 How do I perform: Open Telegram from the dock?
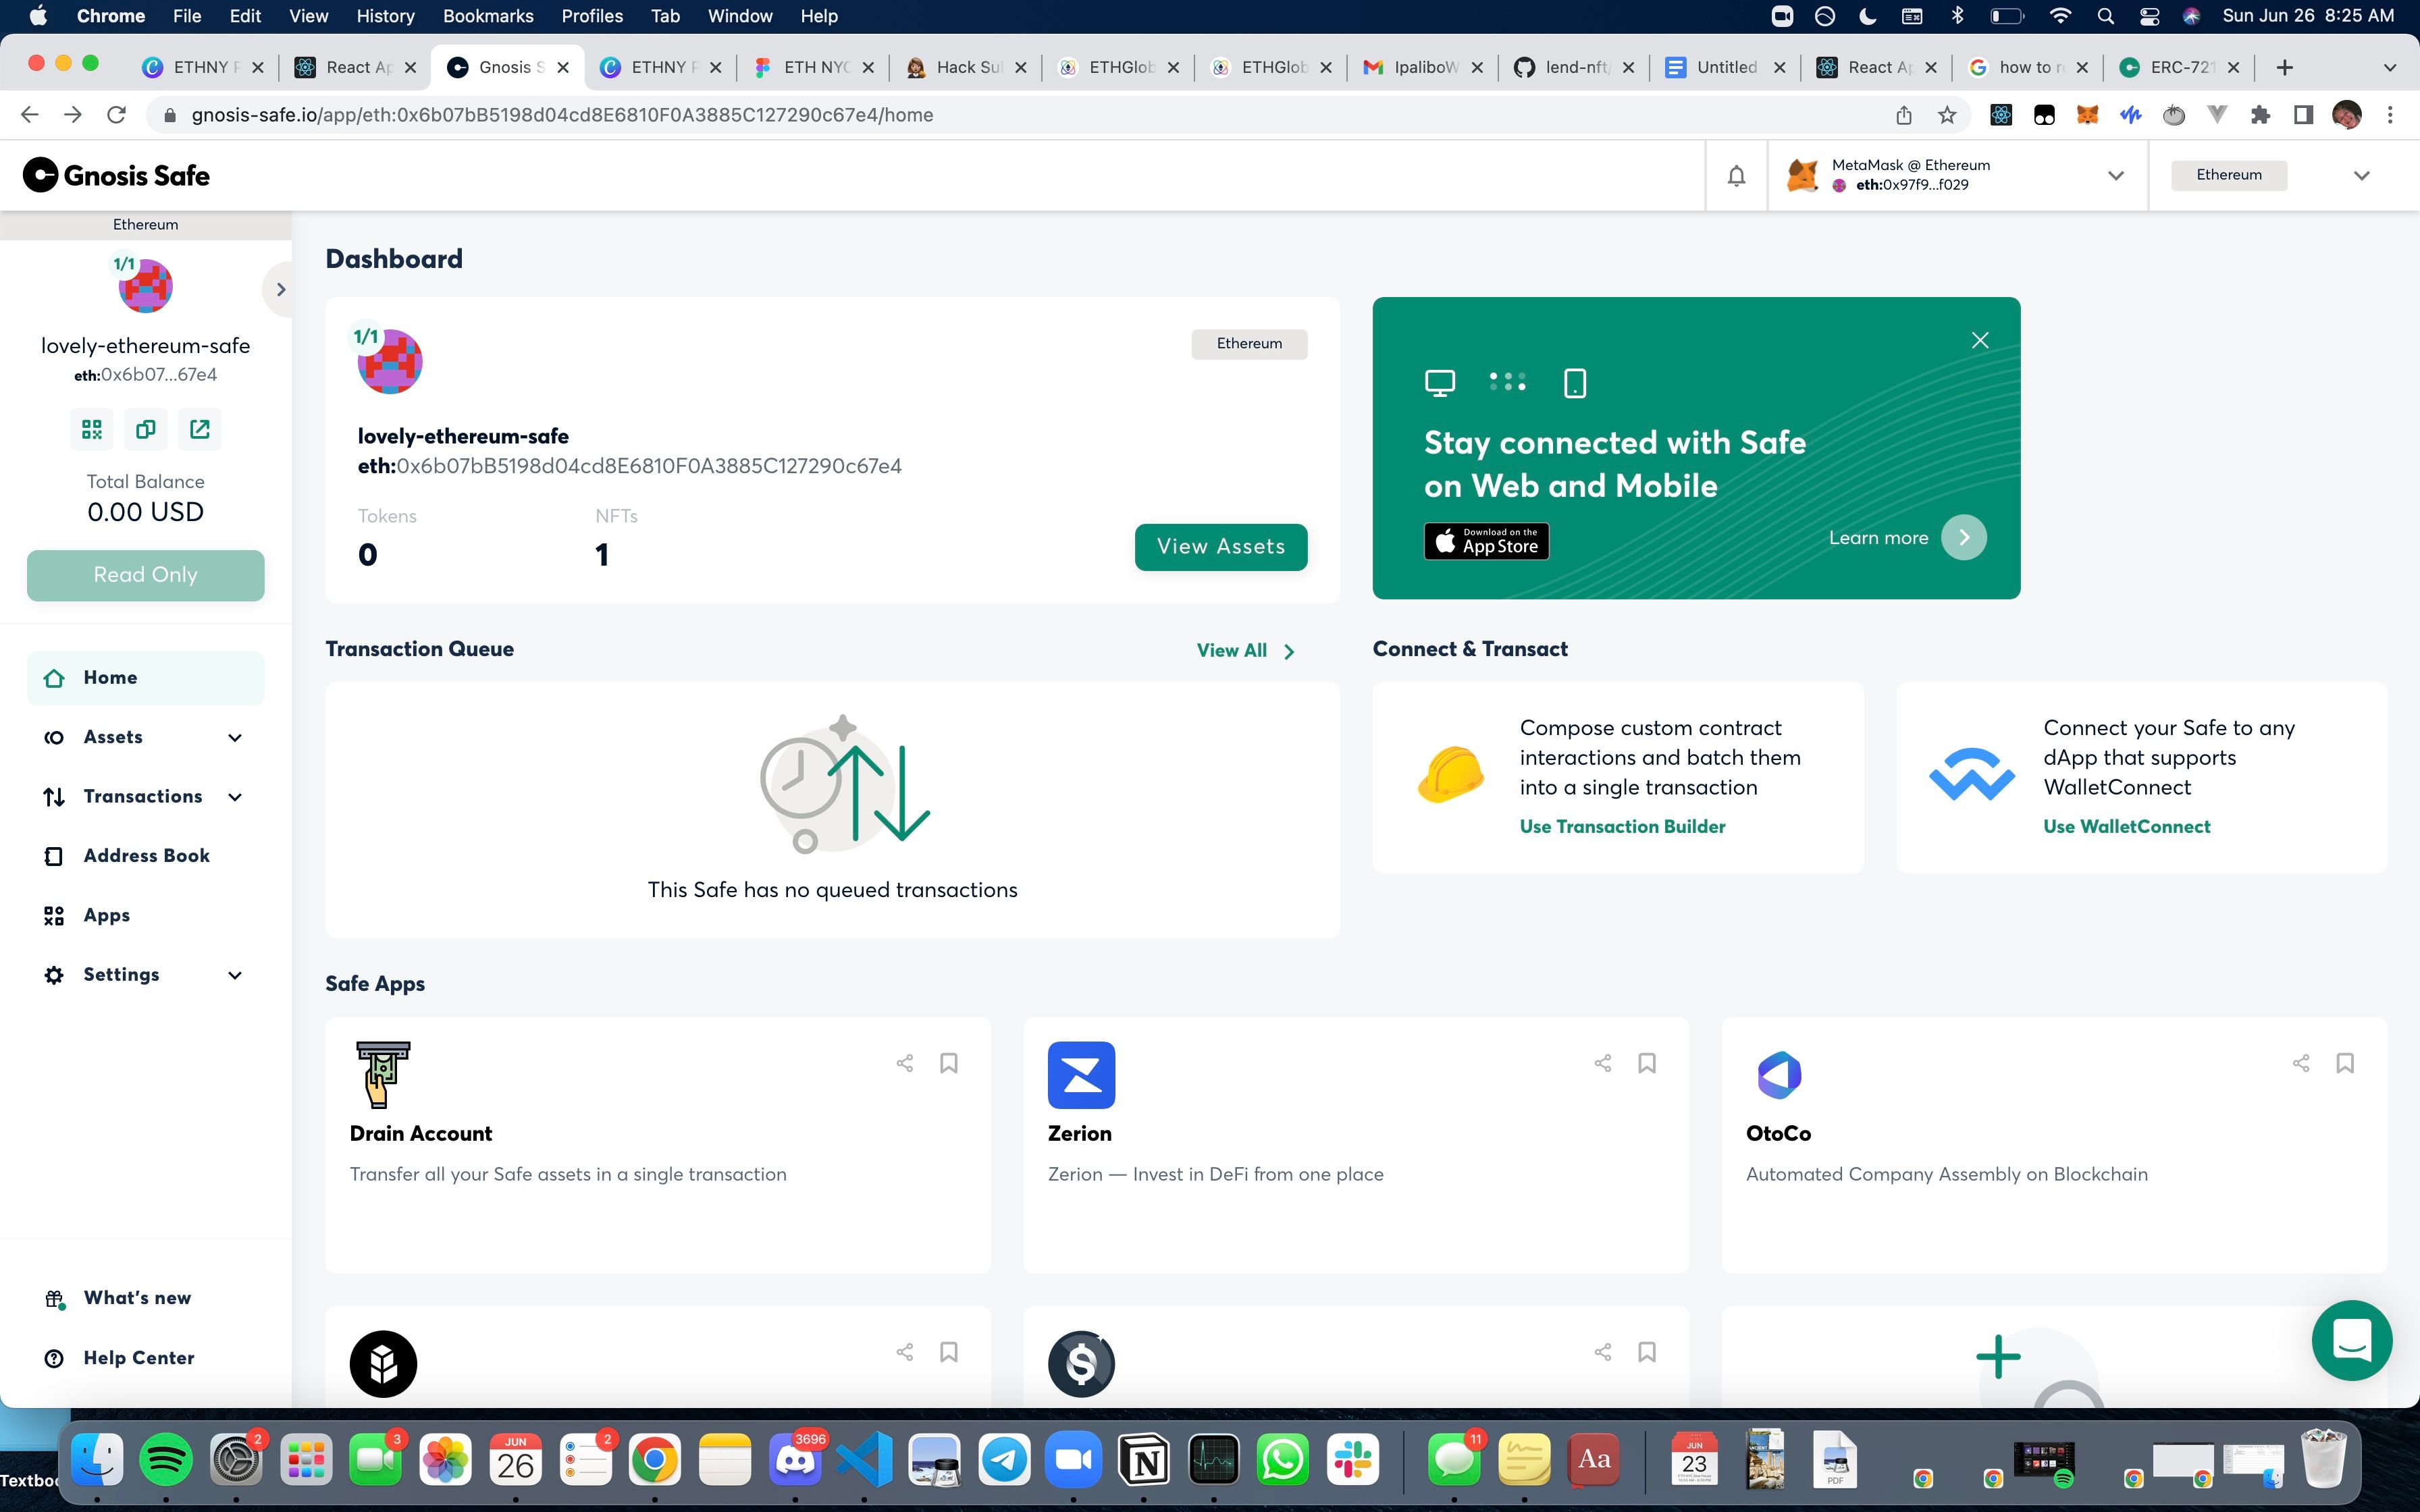[1005, 1461]
